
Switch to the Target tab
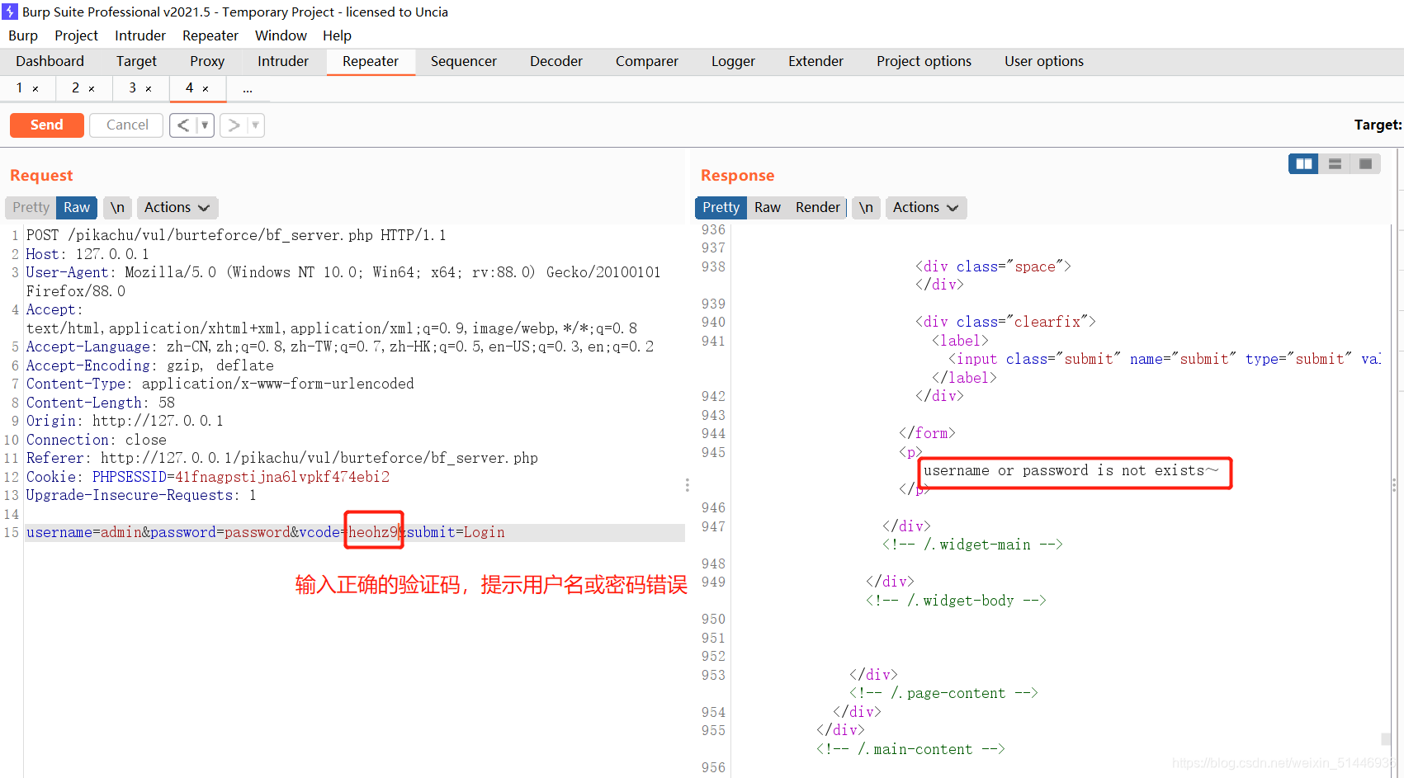point(136,61)
